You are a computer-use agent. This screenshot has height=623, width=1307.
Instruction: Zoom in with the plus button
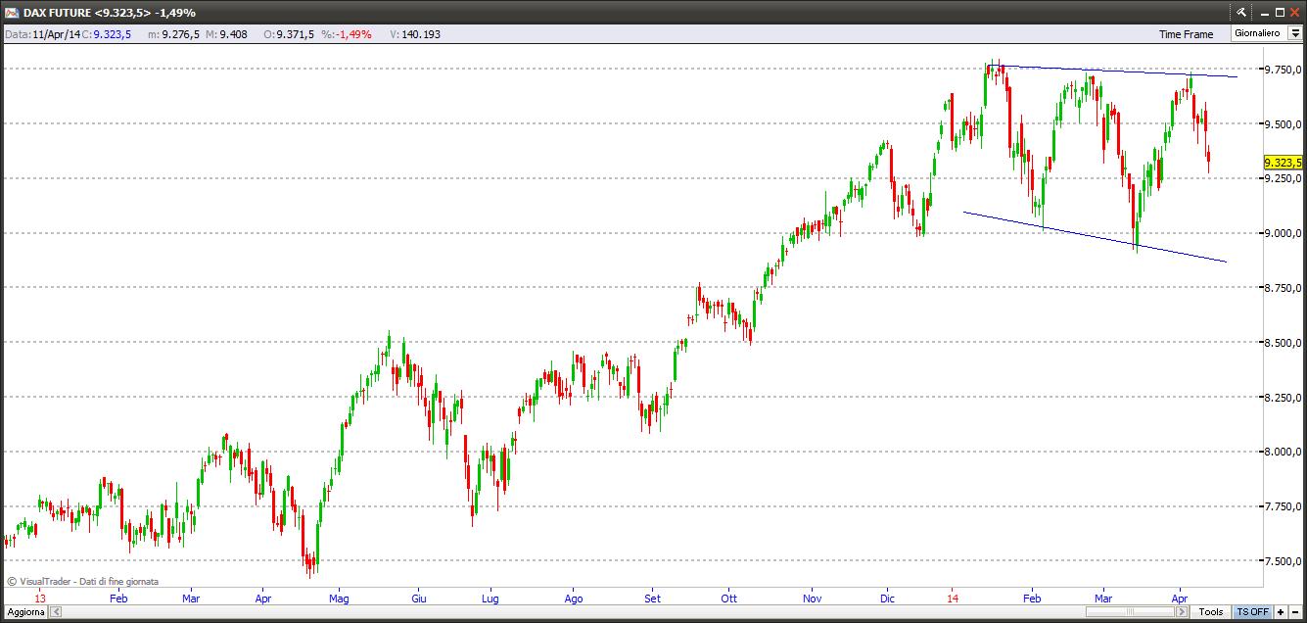coord(1281,611)
